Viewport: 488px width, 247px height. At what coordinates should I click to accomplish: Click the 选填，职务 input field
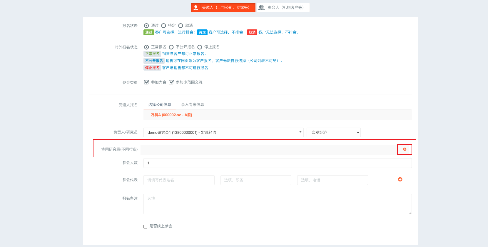[x=256, y=180]
